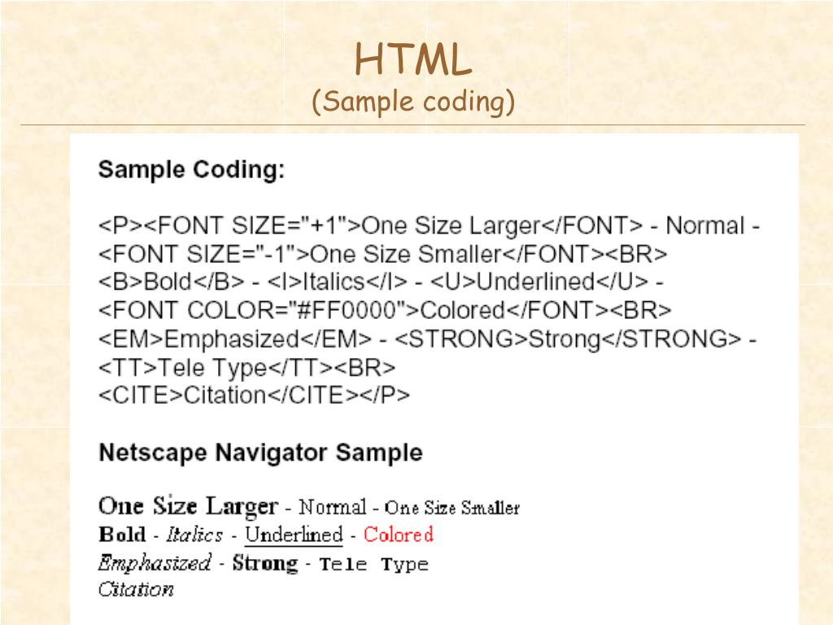Click the rendered Citation sample word
833x625 pixels.
[x=136, y=589]
